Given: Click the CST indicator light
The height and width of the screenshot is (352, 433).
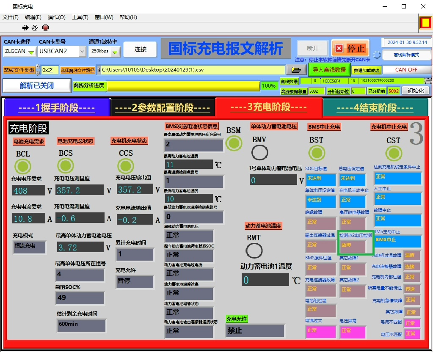Looking at the screenshot, I should click(393, 153).
